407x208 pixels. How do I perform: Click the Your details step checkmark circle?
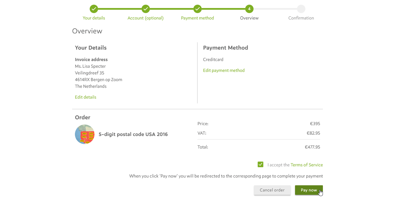[94, 9]
